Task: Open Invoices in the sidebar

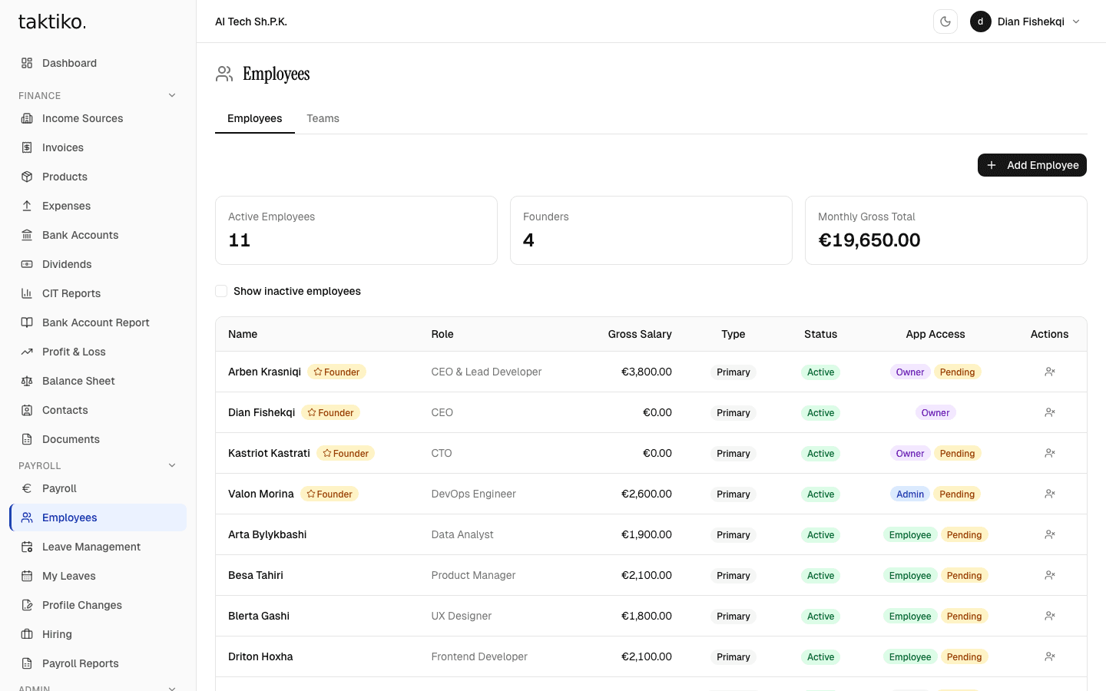Action: click(62, 147)
